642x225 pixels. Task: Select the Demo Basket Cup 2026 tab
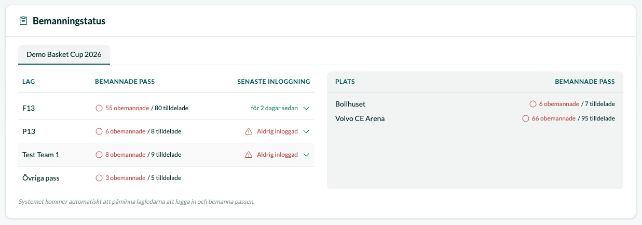point(64,54)
